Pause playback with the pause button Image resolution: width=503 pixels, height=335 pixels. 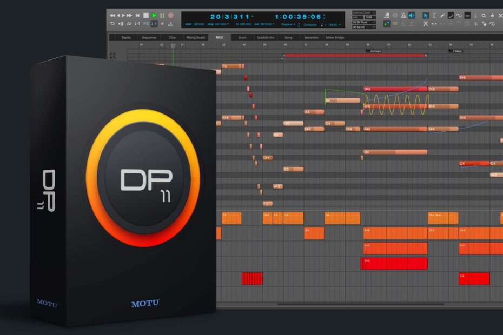coord(162,15)
